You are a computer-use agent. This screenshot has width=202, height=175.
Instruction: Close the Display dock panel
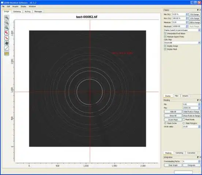click(200, 10)
